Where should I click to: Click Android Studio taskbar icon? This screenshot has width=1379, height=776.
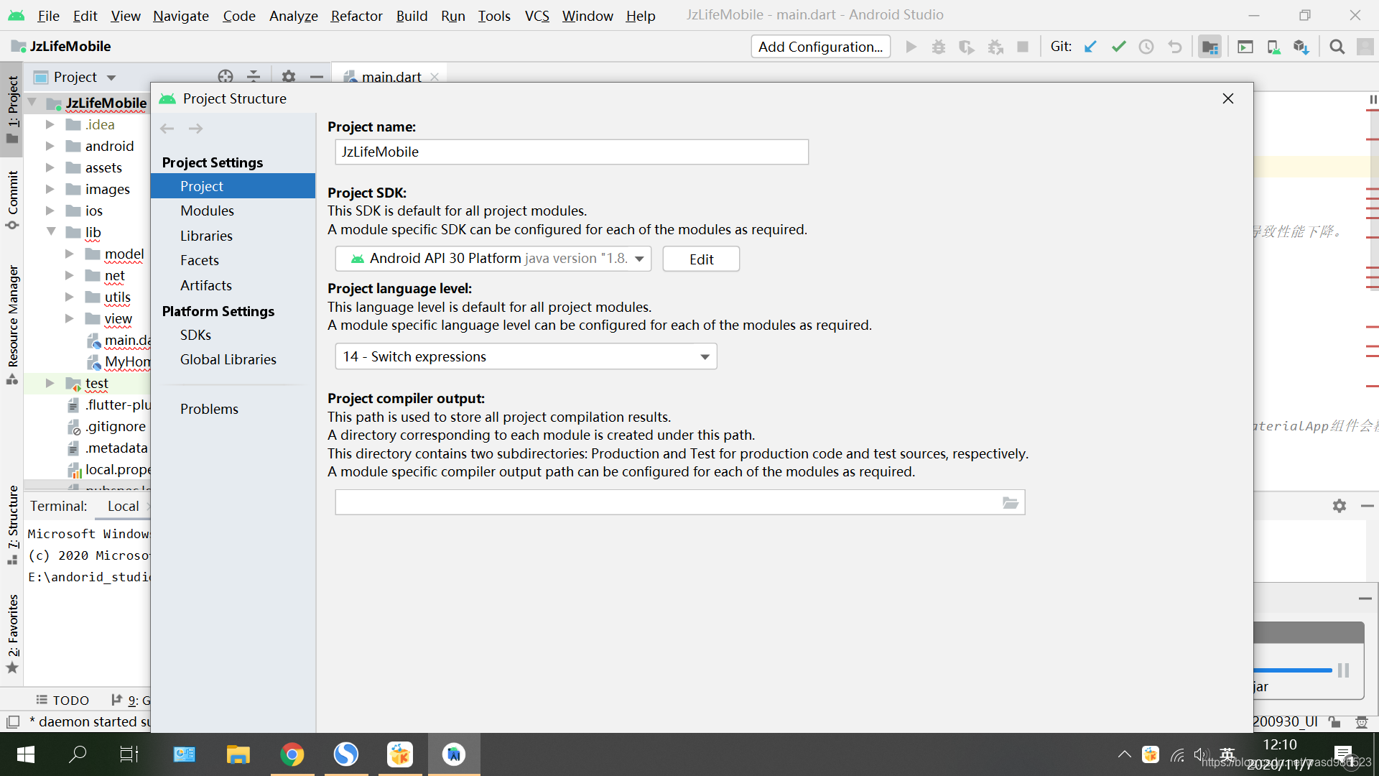[x=454, y=754]
